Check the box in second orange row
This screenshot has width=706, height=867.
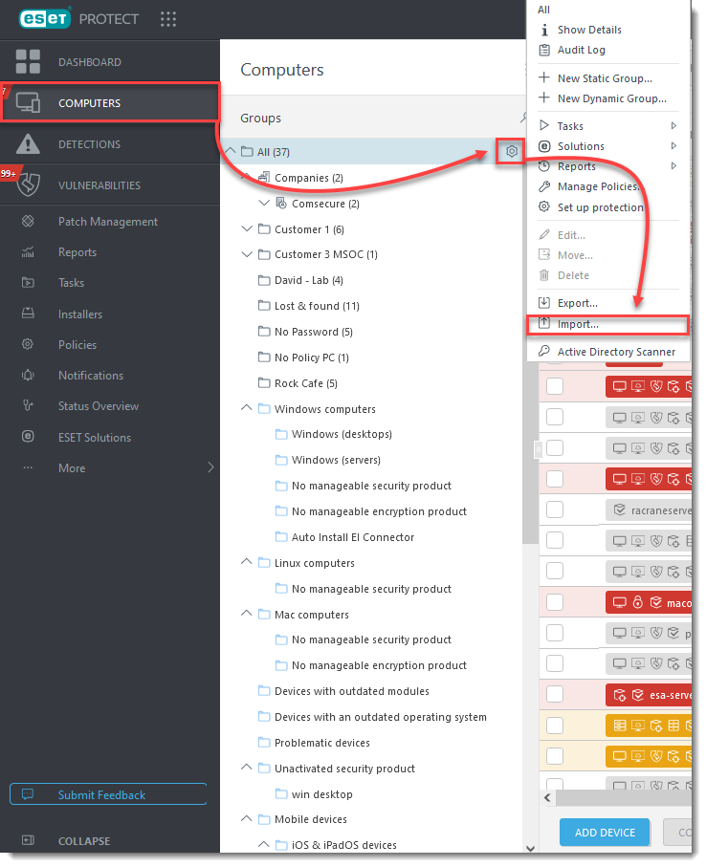tap(555, 756)
